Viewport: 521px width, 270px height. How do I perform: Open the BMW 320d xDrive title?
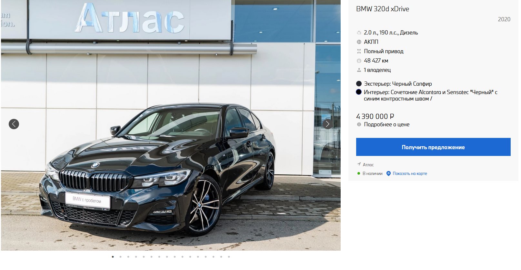(x=382, y=9)
